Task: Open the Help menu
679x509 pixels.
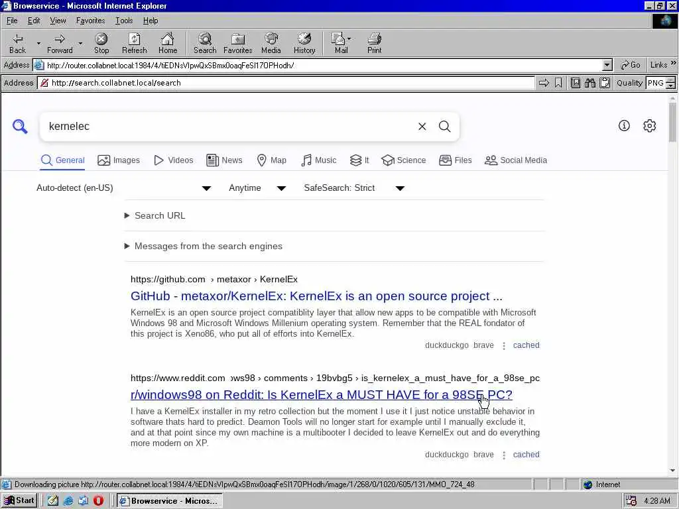Action: tap(151, 21)
